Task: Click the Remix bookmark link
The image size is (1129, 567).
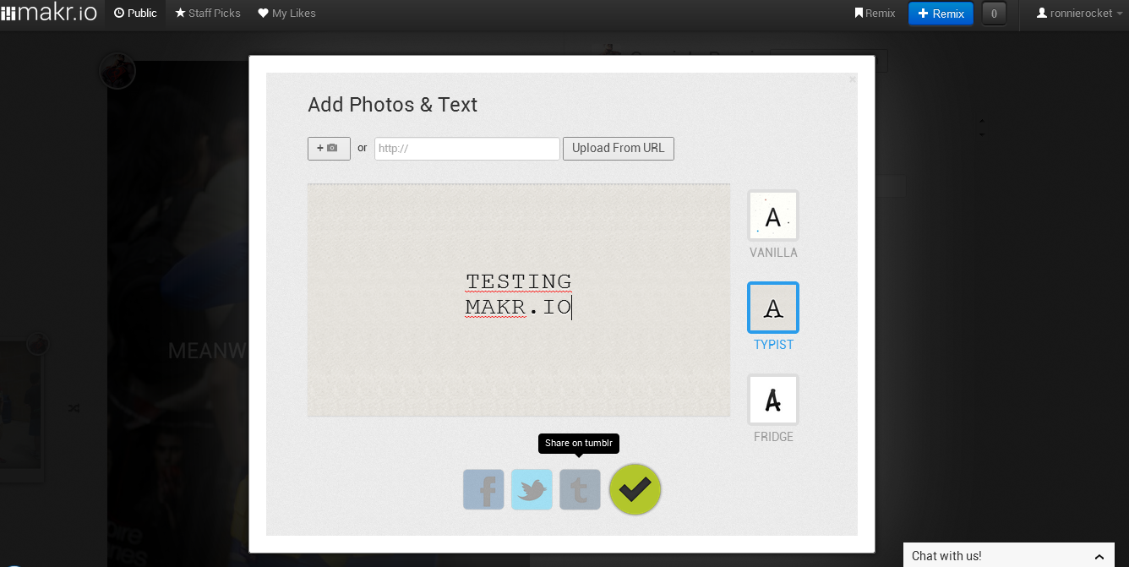Action: tap(875, 14)
